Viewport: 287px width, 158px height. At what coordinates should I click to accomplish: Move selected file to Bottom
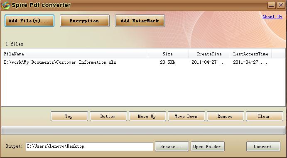[108, 116]
